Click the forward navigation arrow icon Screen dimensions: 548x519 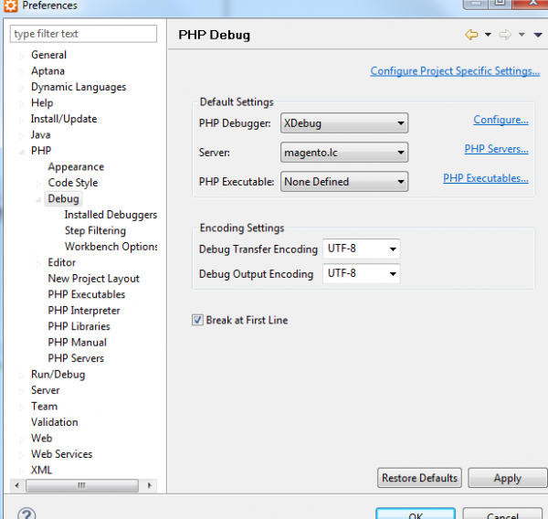point(505,35)
